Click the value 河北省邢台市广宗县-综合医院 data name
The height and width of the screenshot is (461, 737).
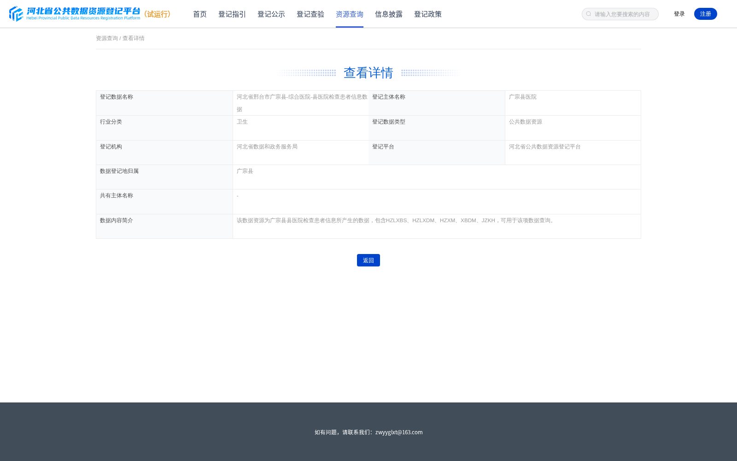(302, 103)
